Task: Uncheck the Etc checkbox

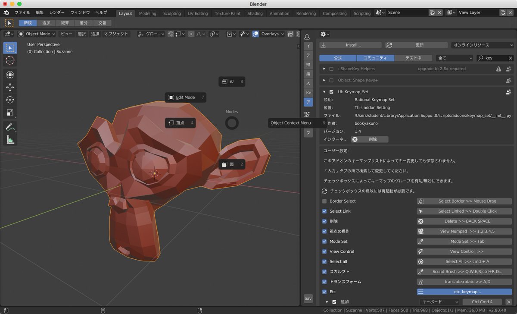Action: pos(324,292)
